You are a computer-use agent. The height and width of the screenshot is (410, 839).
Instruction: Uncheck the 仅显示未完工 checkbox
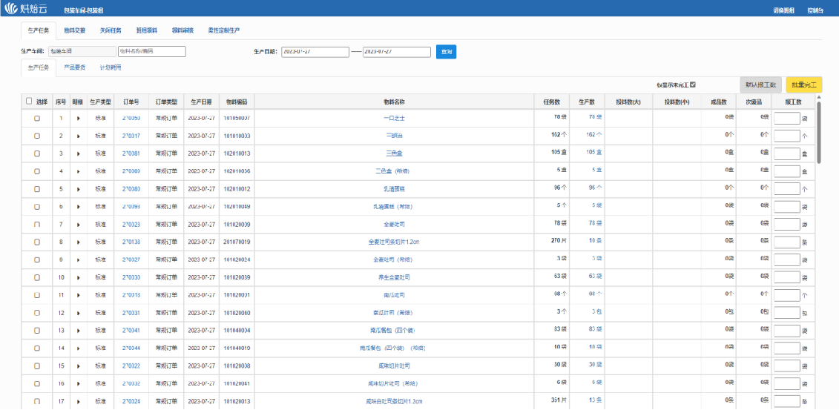pos(693,85)
